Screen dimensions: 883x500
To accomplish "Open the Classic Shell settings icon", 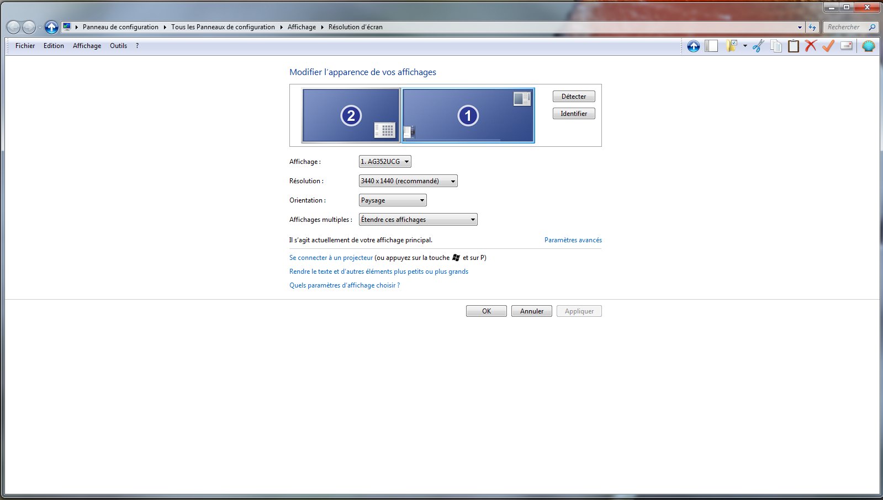I will pos(869,46).
